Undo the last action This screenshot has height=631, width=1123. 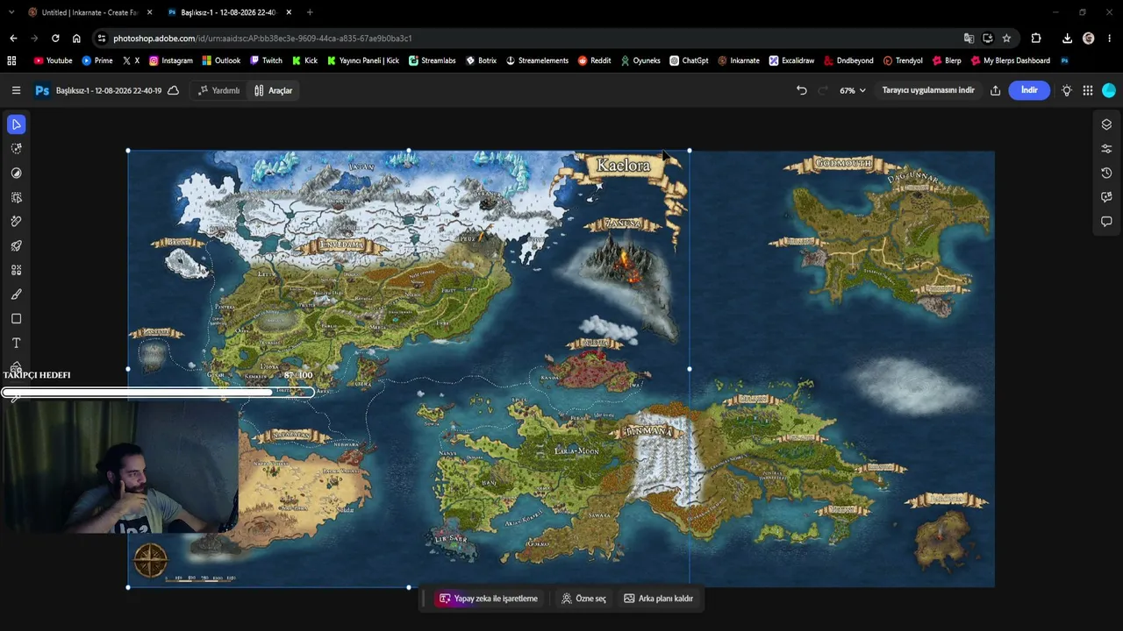tap(801, 90)
